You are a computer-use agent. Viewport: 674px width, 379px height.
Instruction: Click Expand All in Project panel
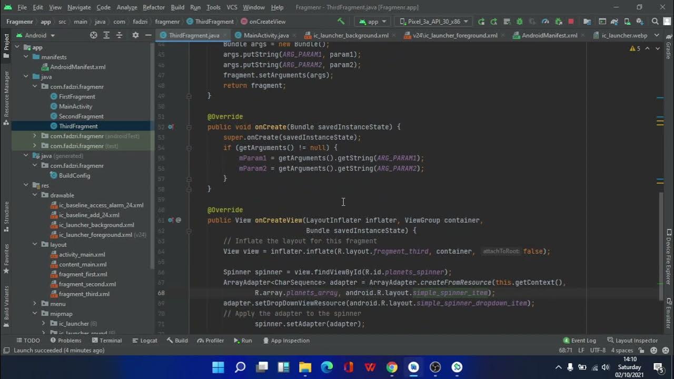(x=106, y=35)
